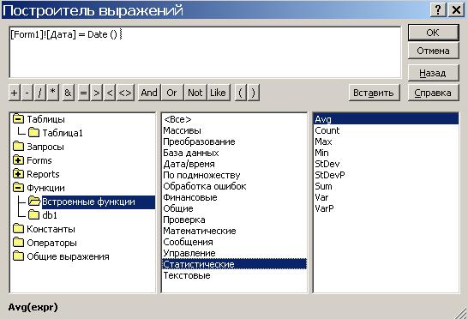Insert the greater-than operator

point(97,93)
